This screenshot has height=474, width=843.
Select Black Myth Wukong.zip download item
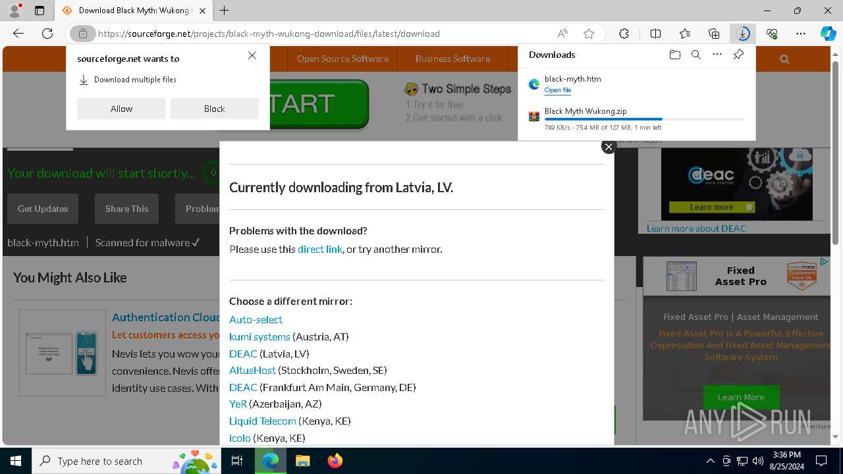(x=636, y=118)
